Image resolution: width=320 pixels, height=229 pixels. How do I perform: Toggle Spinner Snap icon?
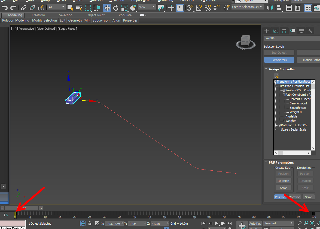tap(216, 8)
